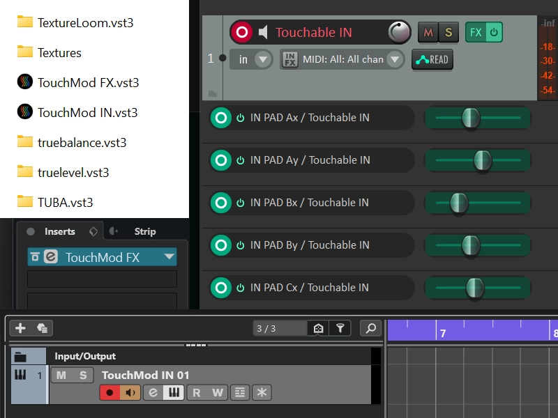Open the truelevel.vst3 folder

(63, 172)
